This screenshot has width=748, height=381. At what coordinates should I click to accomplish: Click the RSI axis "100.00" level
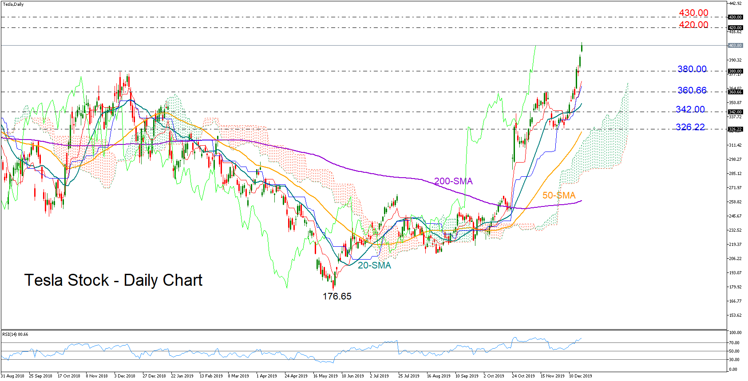735,333
